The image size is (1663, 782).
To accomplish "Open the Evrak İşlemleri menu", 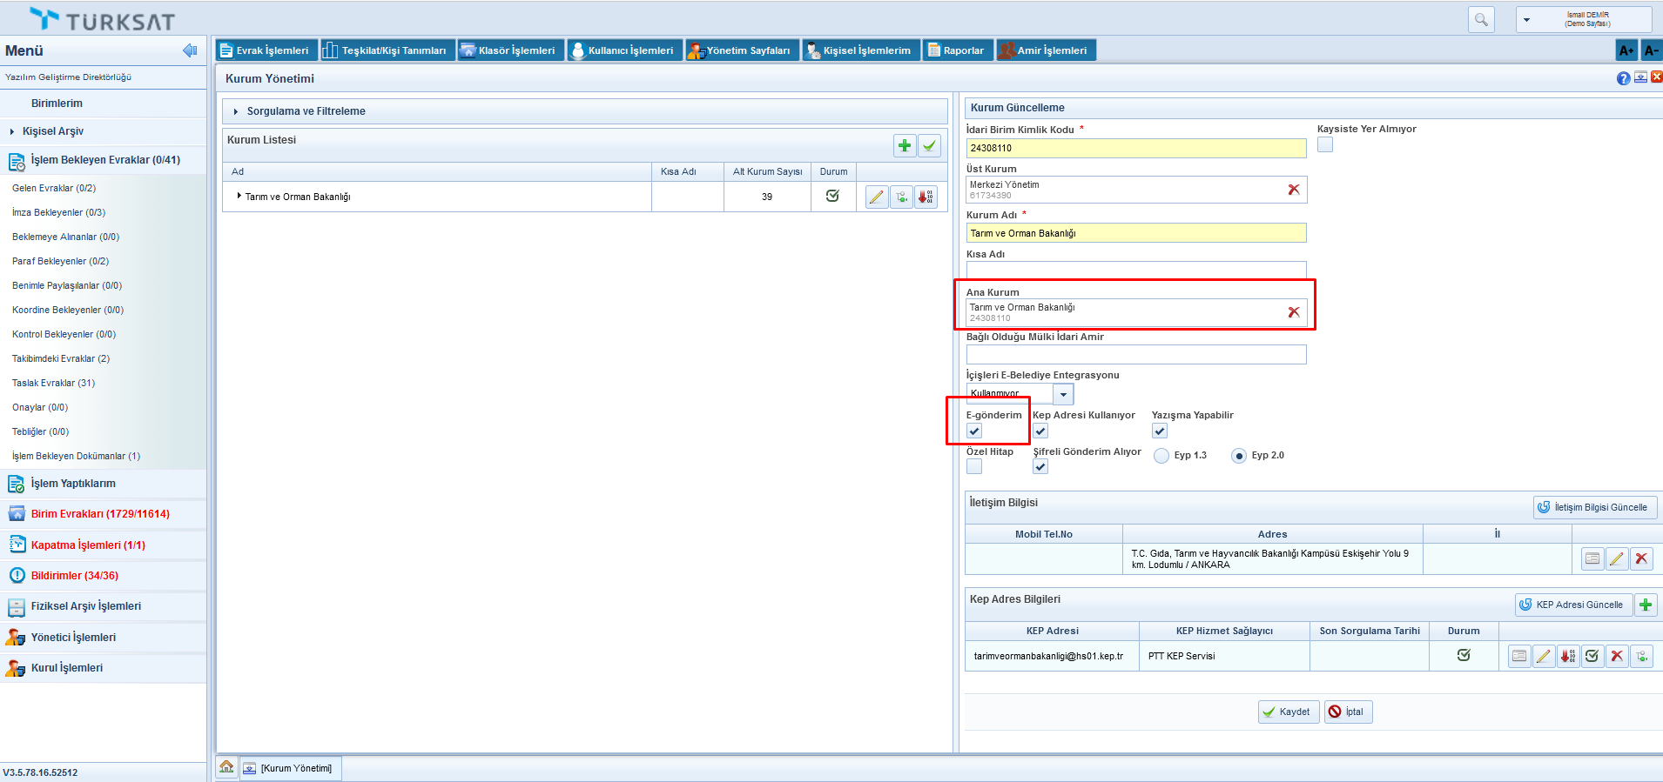I will 266,50.
